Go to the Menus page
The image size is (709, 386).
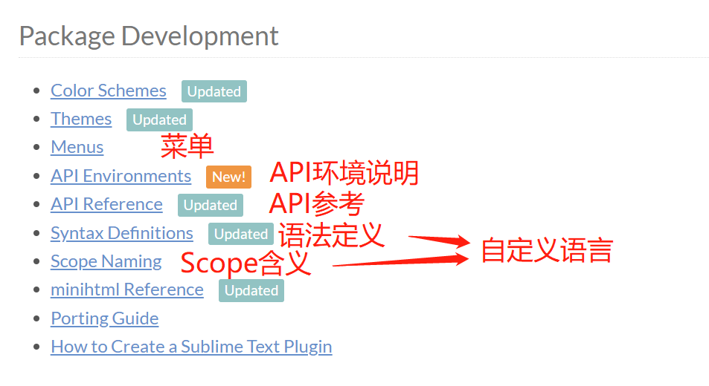[x=77, y=148]
